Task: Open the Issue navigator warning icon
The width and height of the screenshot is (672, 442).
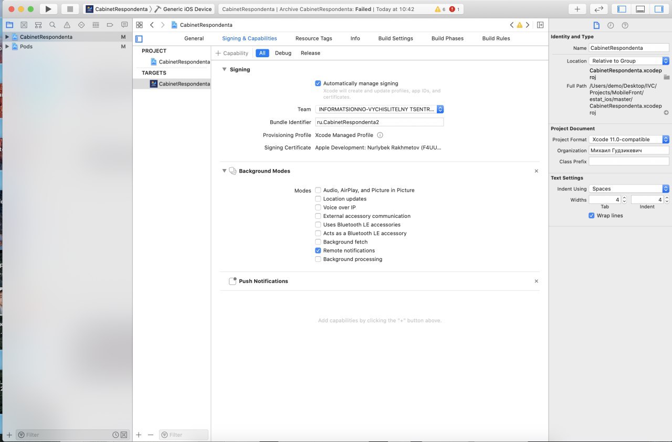Action: pyautogui.click(x=67, y=25)
